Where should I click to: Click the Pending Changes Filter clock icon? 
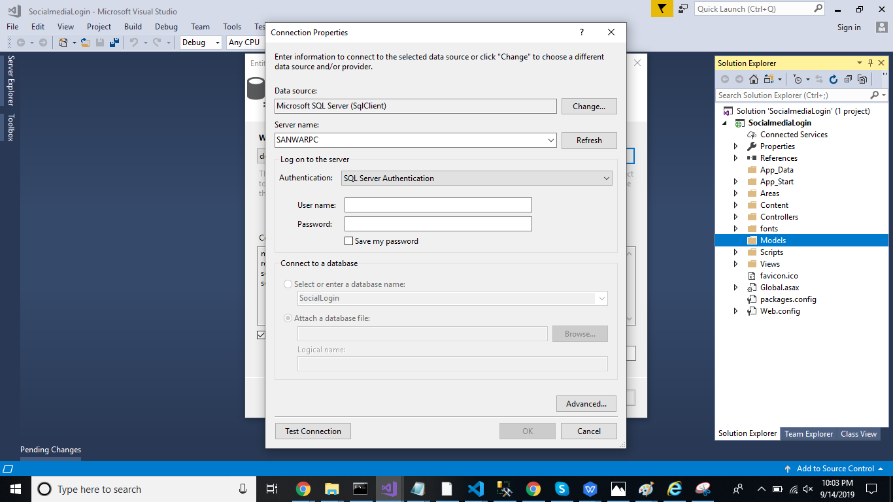(x=798, y=79)
